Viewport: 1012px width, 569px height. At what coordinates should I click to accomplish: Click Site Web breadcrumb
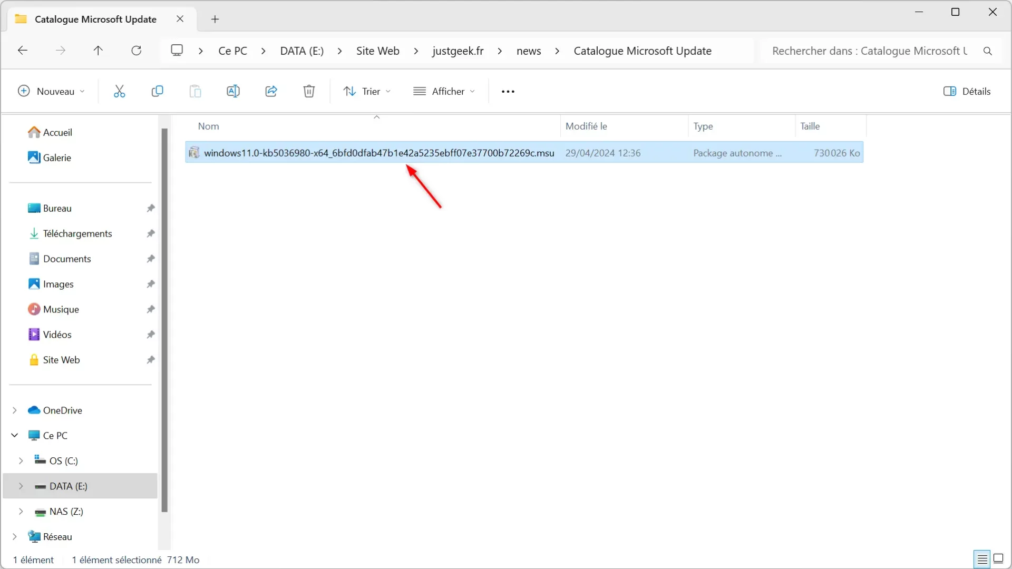point(378,51)
